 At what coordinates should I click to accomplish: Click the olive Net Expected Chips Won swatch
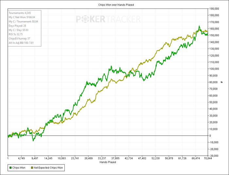[x=32, y=168]
